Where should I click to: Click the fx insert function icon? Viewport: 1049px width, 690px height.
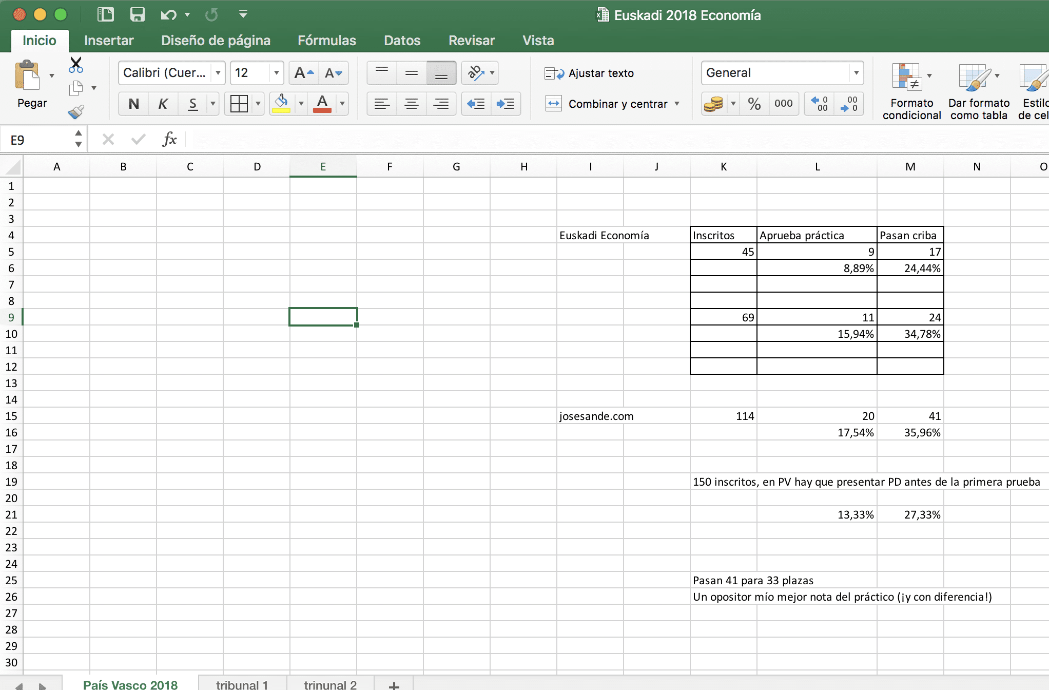pyautogui.click(x=169, y=139)
